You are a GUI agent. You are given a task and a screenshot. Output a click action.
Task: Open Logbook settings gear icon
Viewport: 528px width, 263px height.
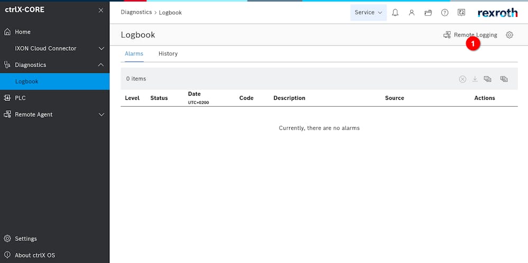point(510,35)
